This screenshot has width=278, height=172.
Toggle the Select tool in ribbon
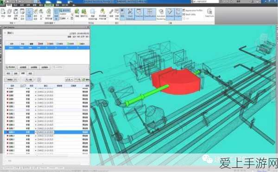[x=29, y=14]
